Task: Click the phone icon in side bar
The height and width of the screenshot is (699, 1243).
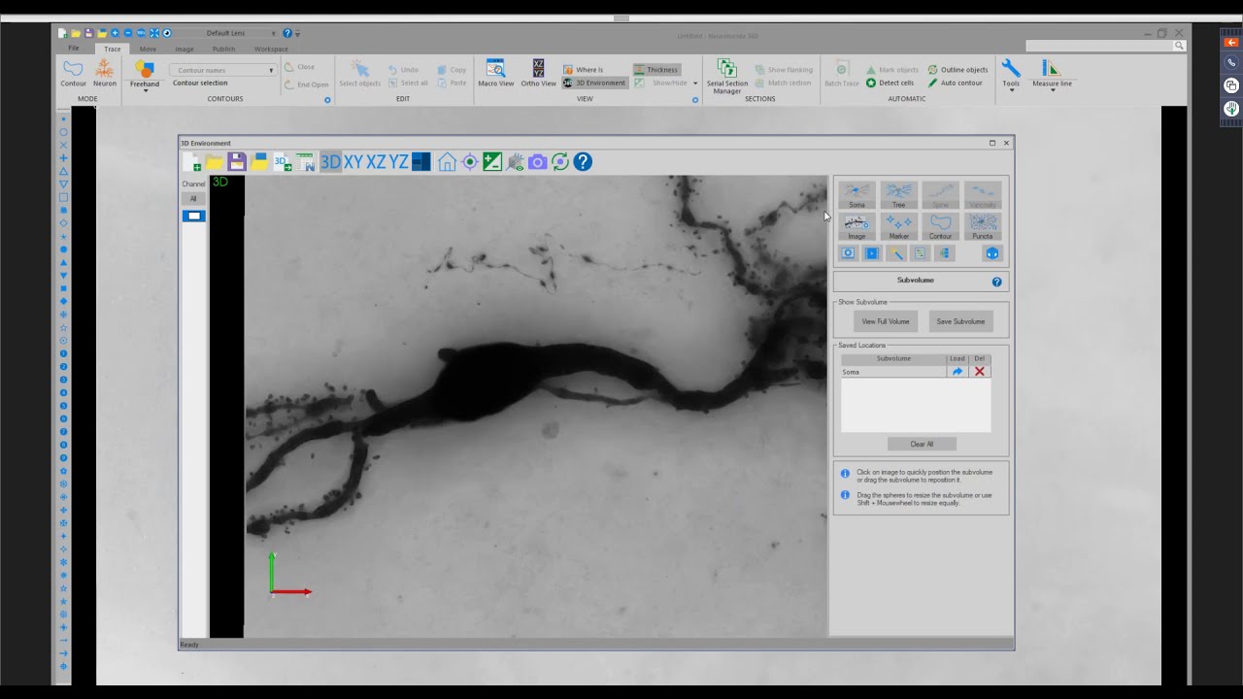Action: (x=1231, y=63)
